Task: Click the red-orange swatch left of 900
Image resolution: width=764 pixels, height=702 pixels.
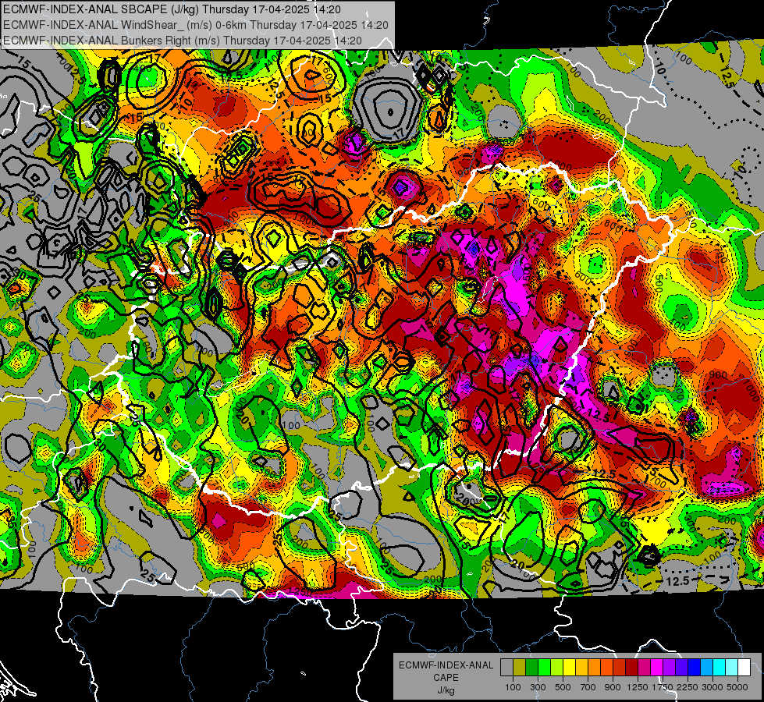Action: coord(606,668)
